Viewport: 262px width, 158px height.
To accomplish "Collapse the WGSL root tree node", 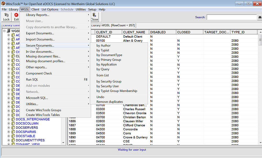I will [4, 31].
